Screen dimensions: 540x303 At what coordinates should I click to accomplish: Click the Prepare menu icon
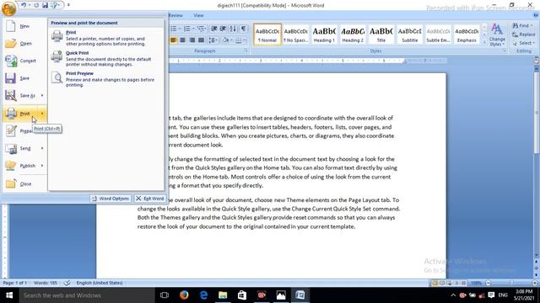[x=11, y=131]
